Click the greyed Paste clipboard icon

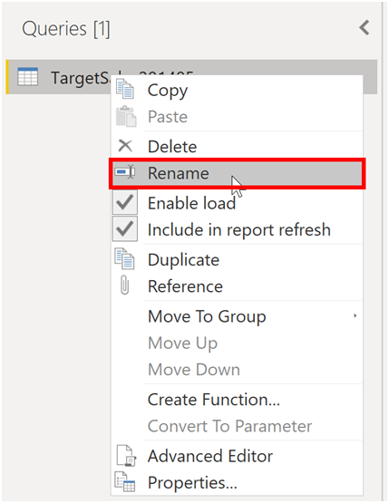click(x=126, y=116)
